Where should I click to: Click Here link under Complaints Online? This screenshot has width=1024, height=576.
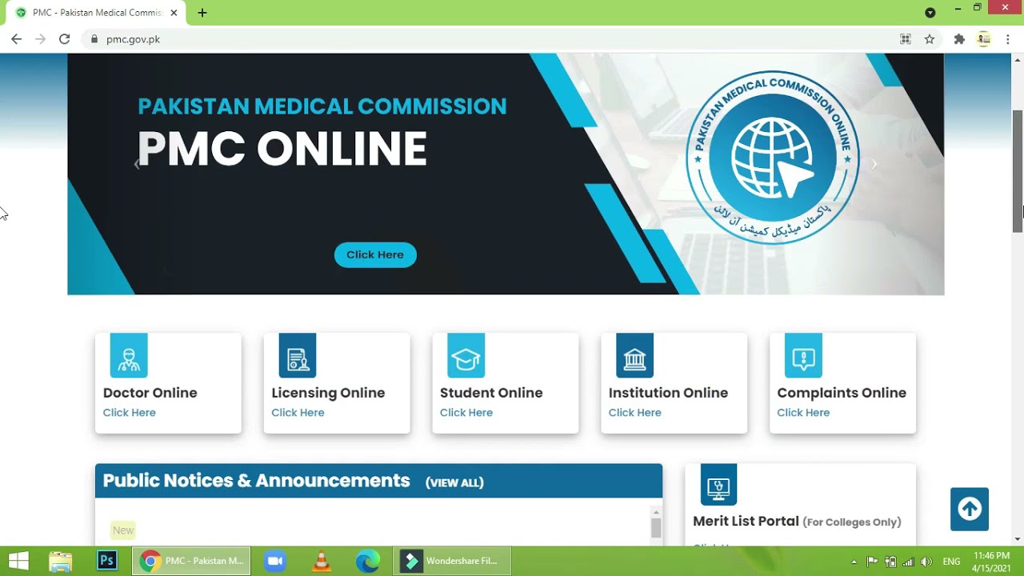(803, 413)
